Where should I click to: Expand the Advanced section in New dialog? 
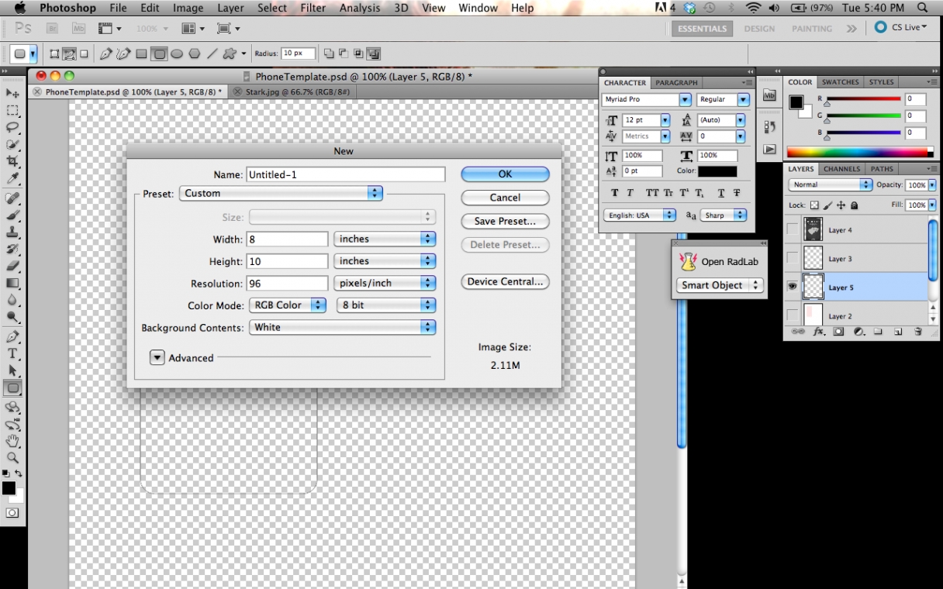(157, 358)
